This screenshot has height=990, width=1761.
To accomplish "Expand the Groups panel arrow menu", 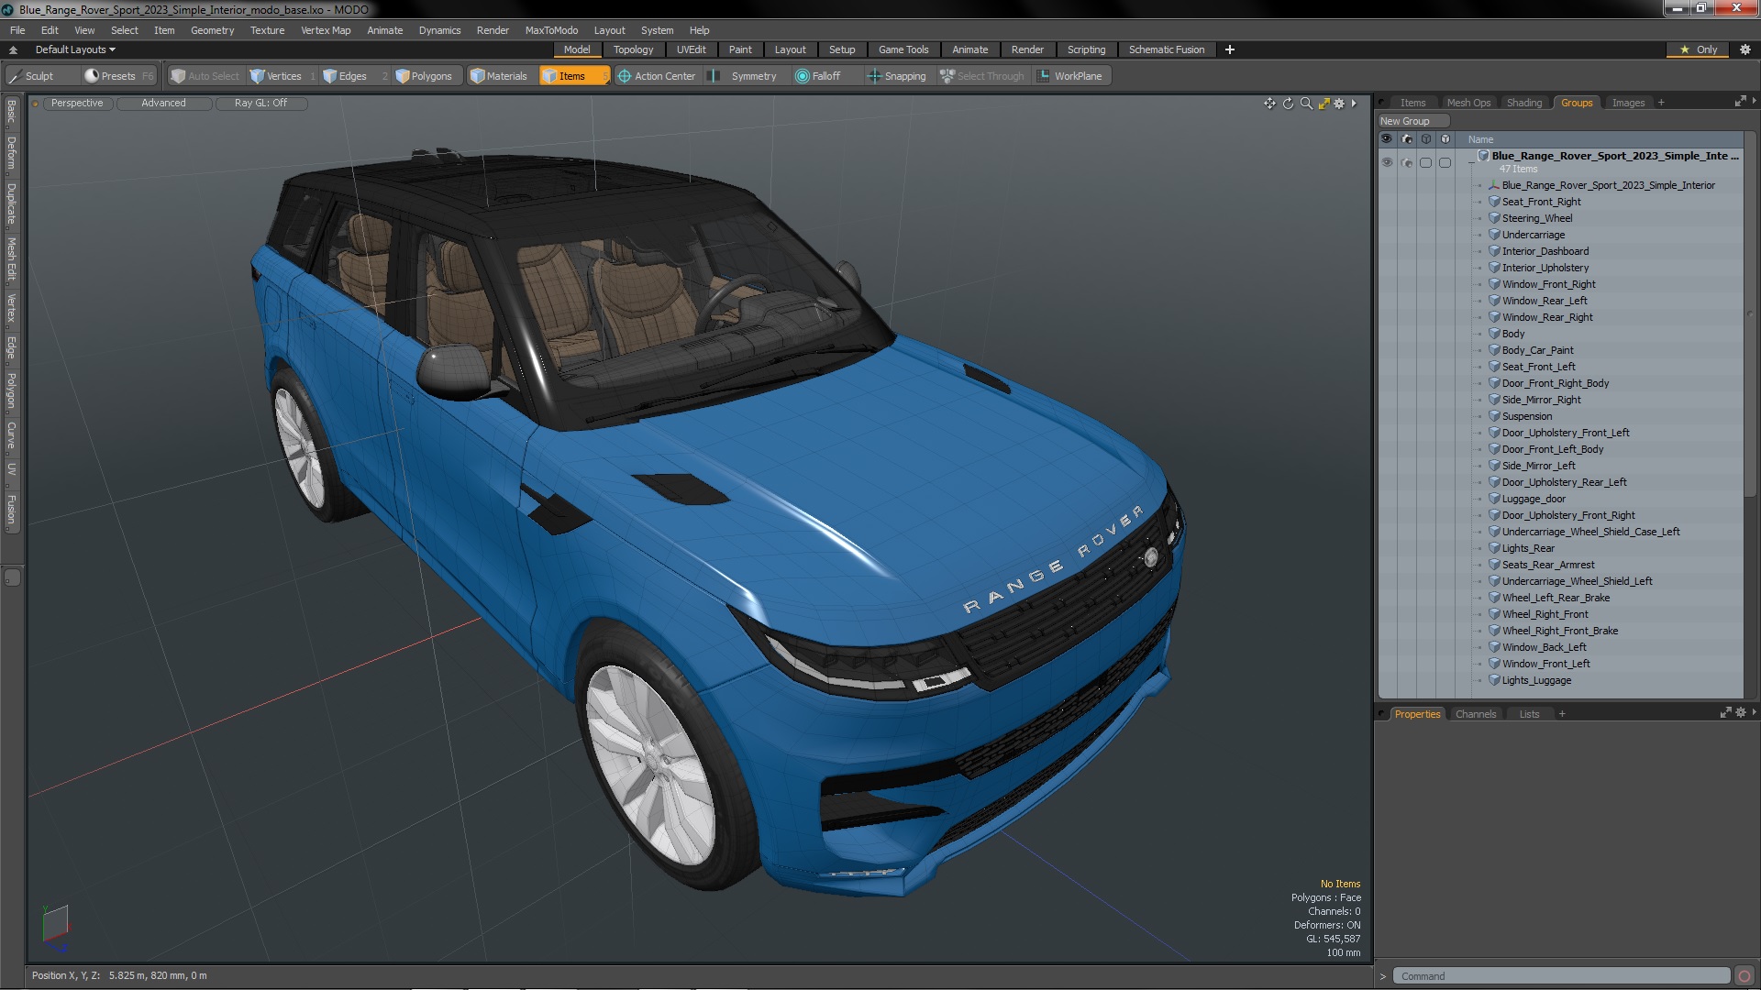I will point(1754,101).
